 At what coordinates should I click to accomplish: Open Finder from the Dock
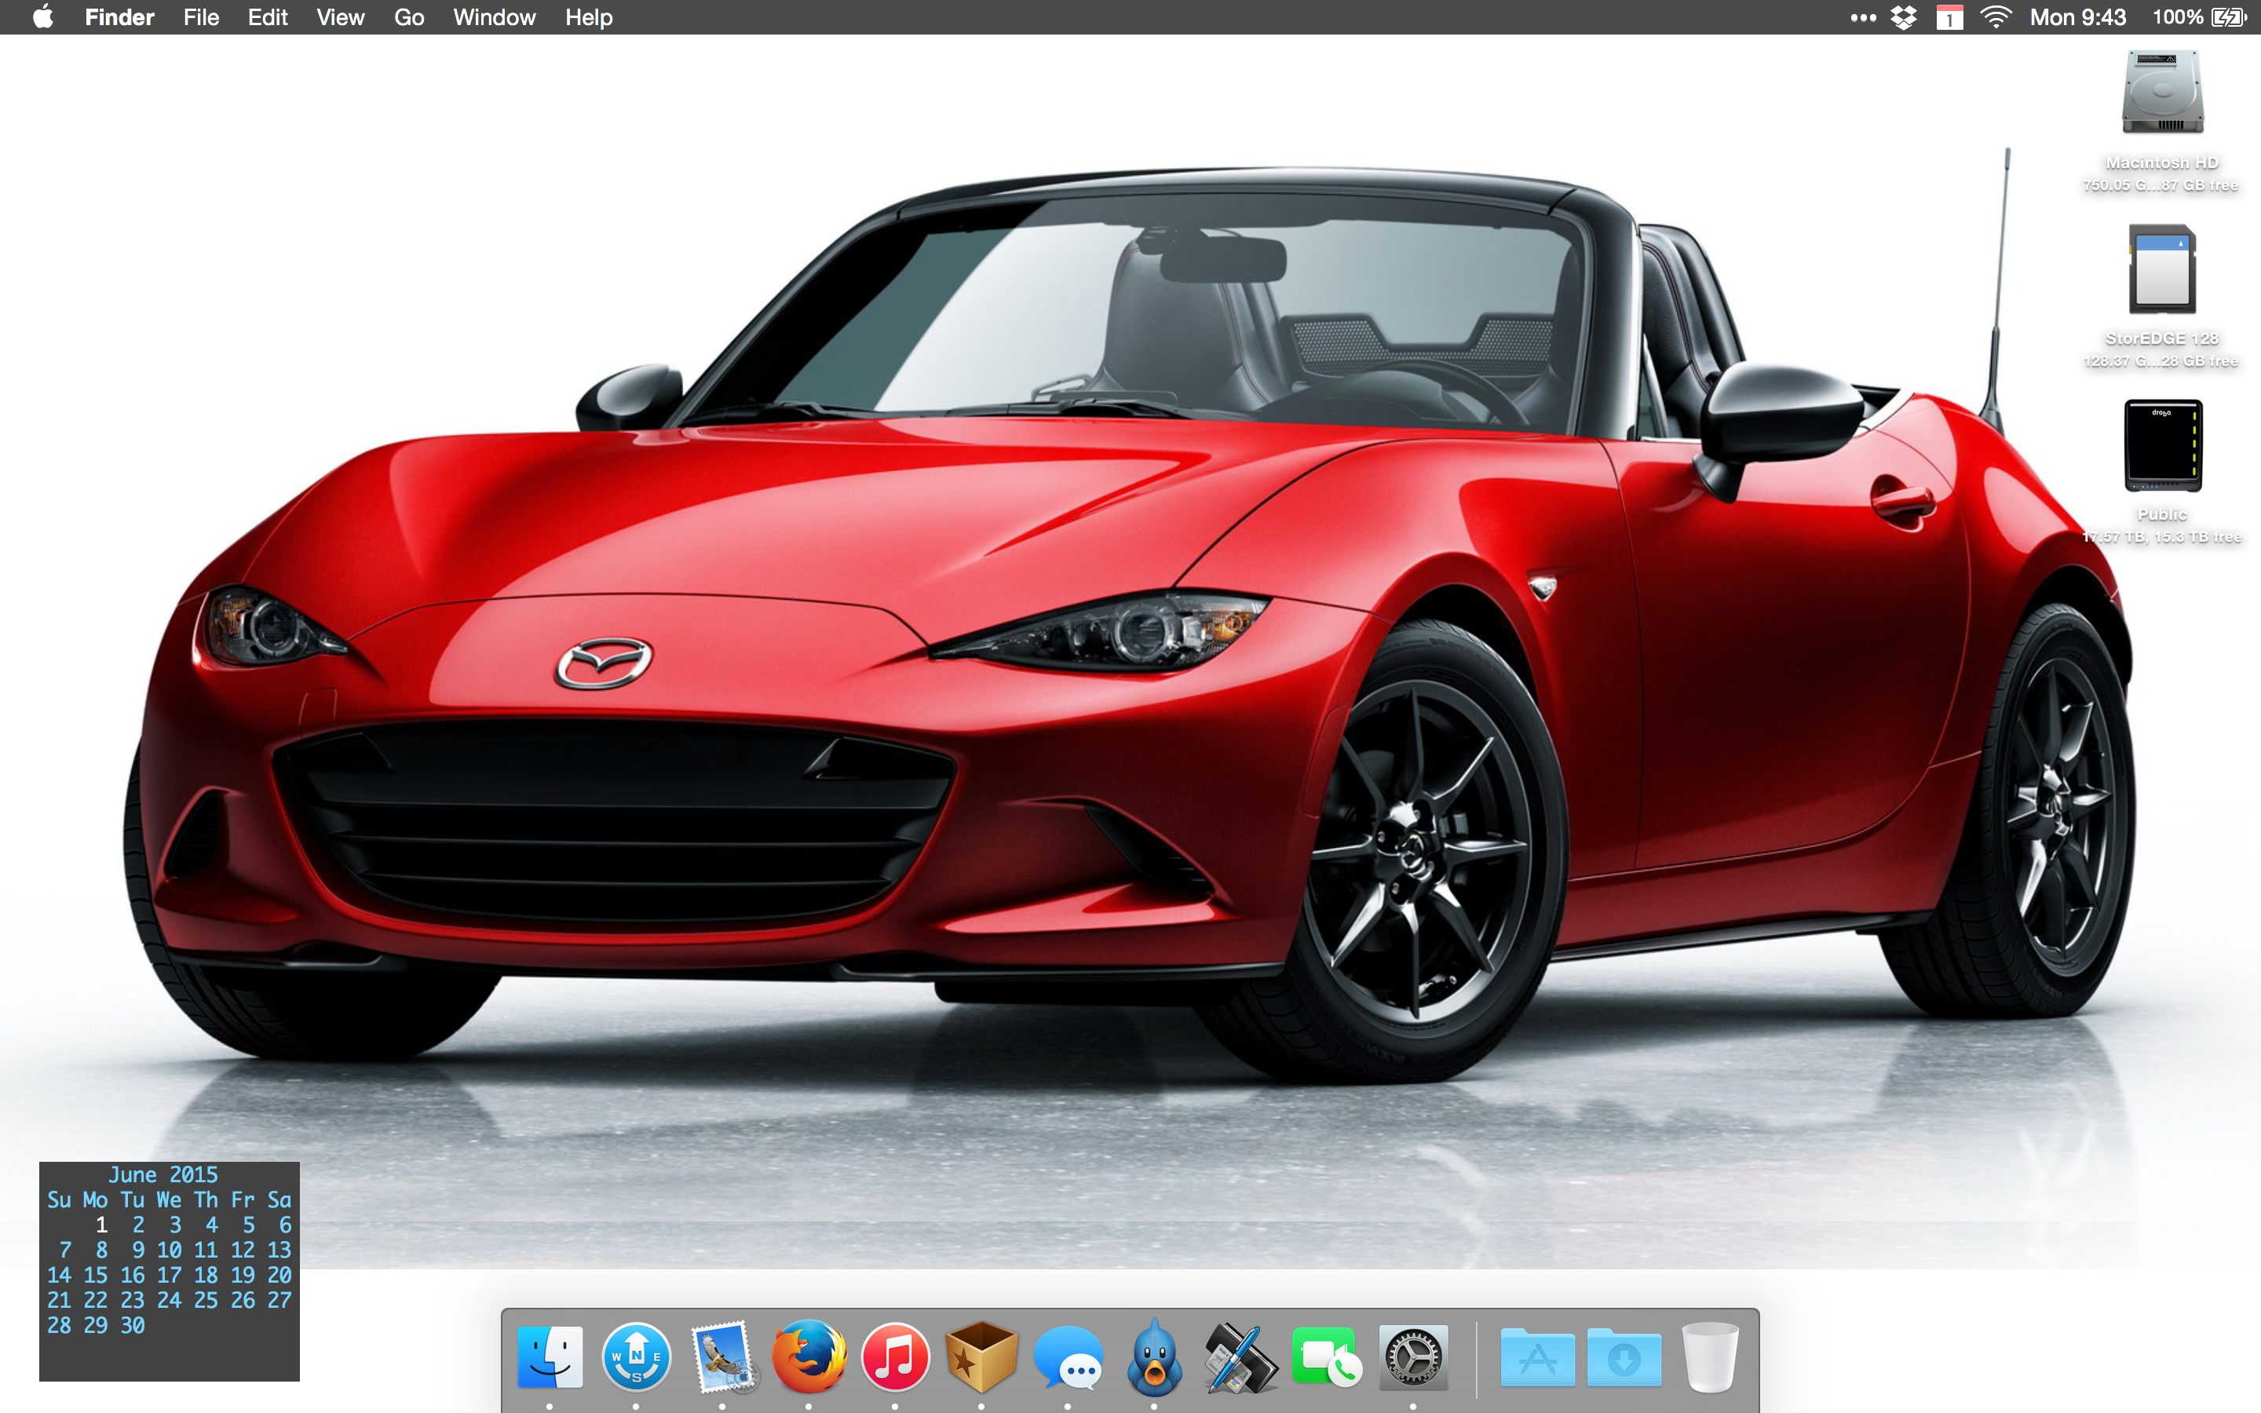click(x=550, y=1357)
